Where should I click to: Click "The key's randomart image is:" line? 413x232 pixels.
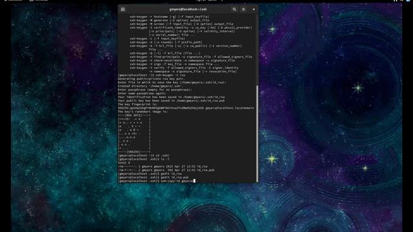coord(143,112)
